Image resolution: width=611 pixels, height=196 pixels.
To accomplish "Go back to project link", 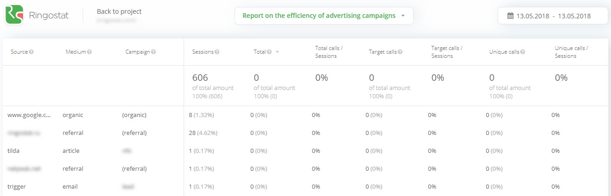I will 119,11.
